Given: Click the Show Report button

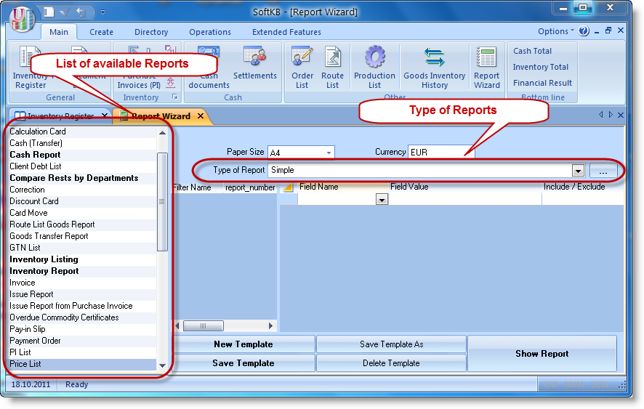Looking at the screenshot, I should [x=542, y=354].
